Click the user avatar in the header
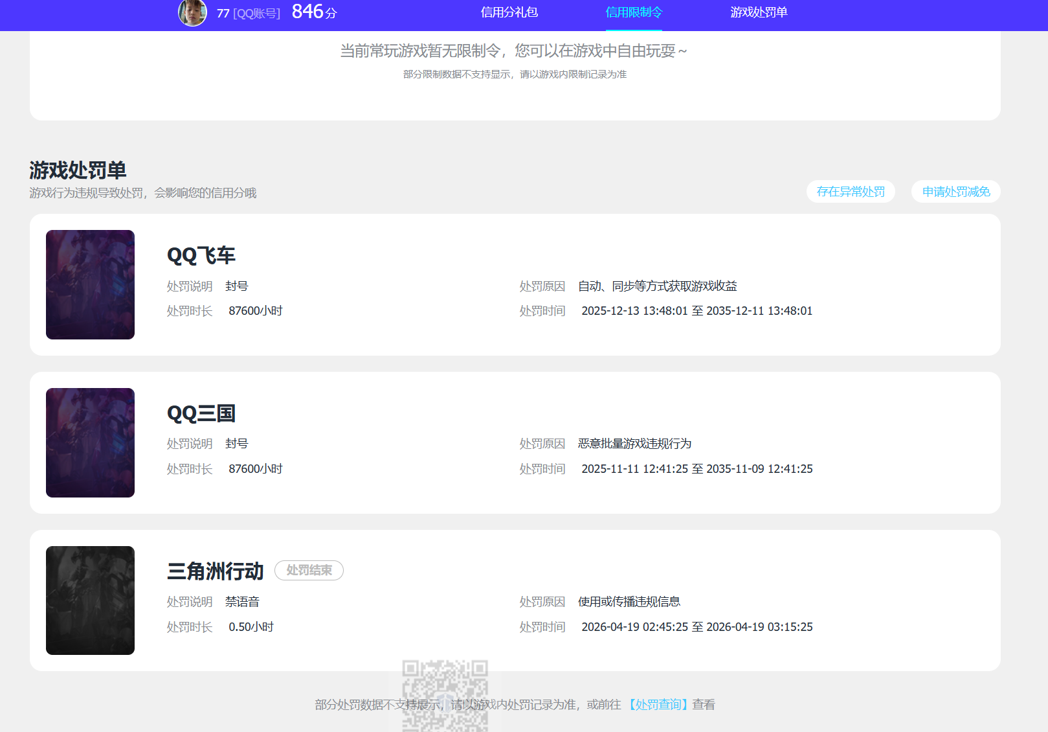 (192, 12)
